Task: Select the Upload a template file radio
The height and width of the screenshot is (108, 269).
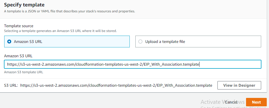Action: [140, 42]
